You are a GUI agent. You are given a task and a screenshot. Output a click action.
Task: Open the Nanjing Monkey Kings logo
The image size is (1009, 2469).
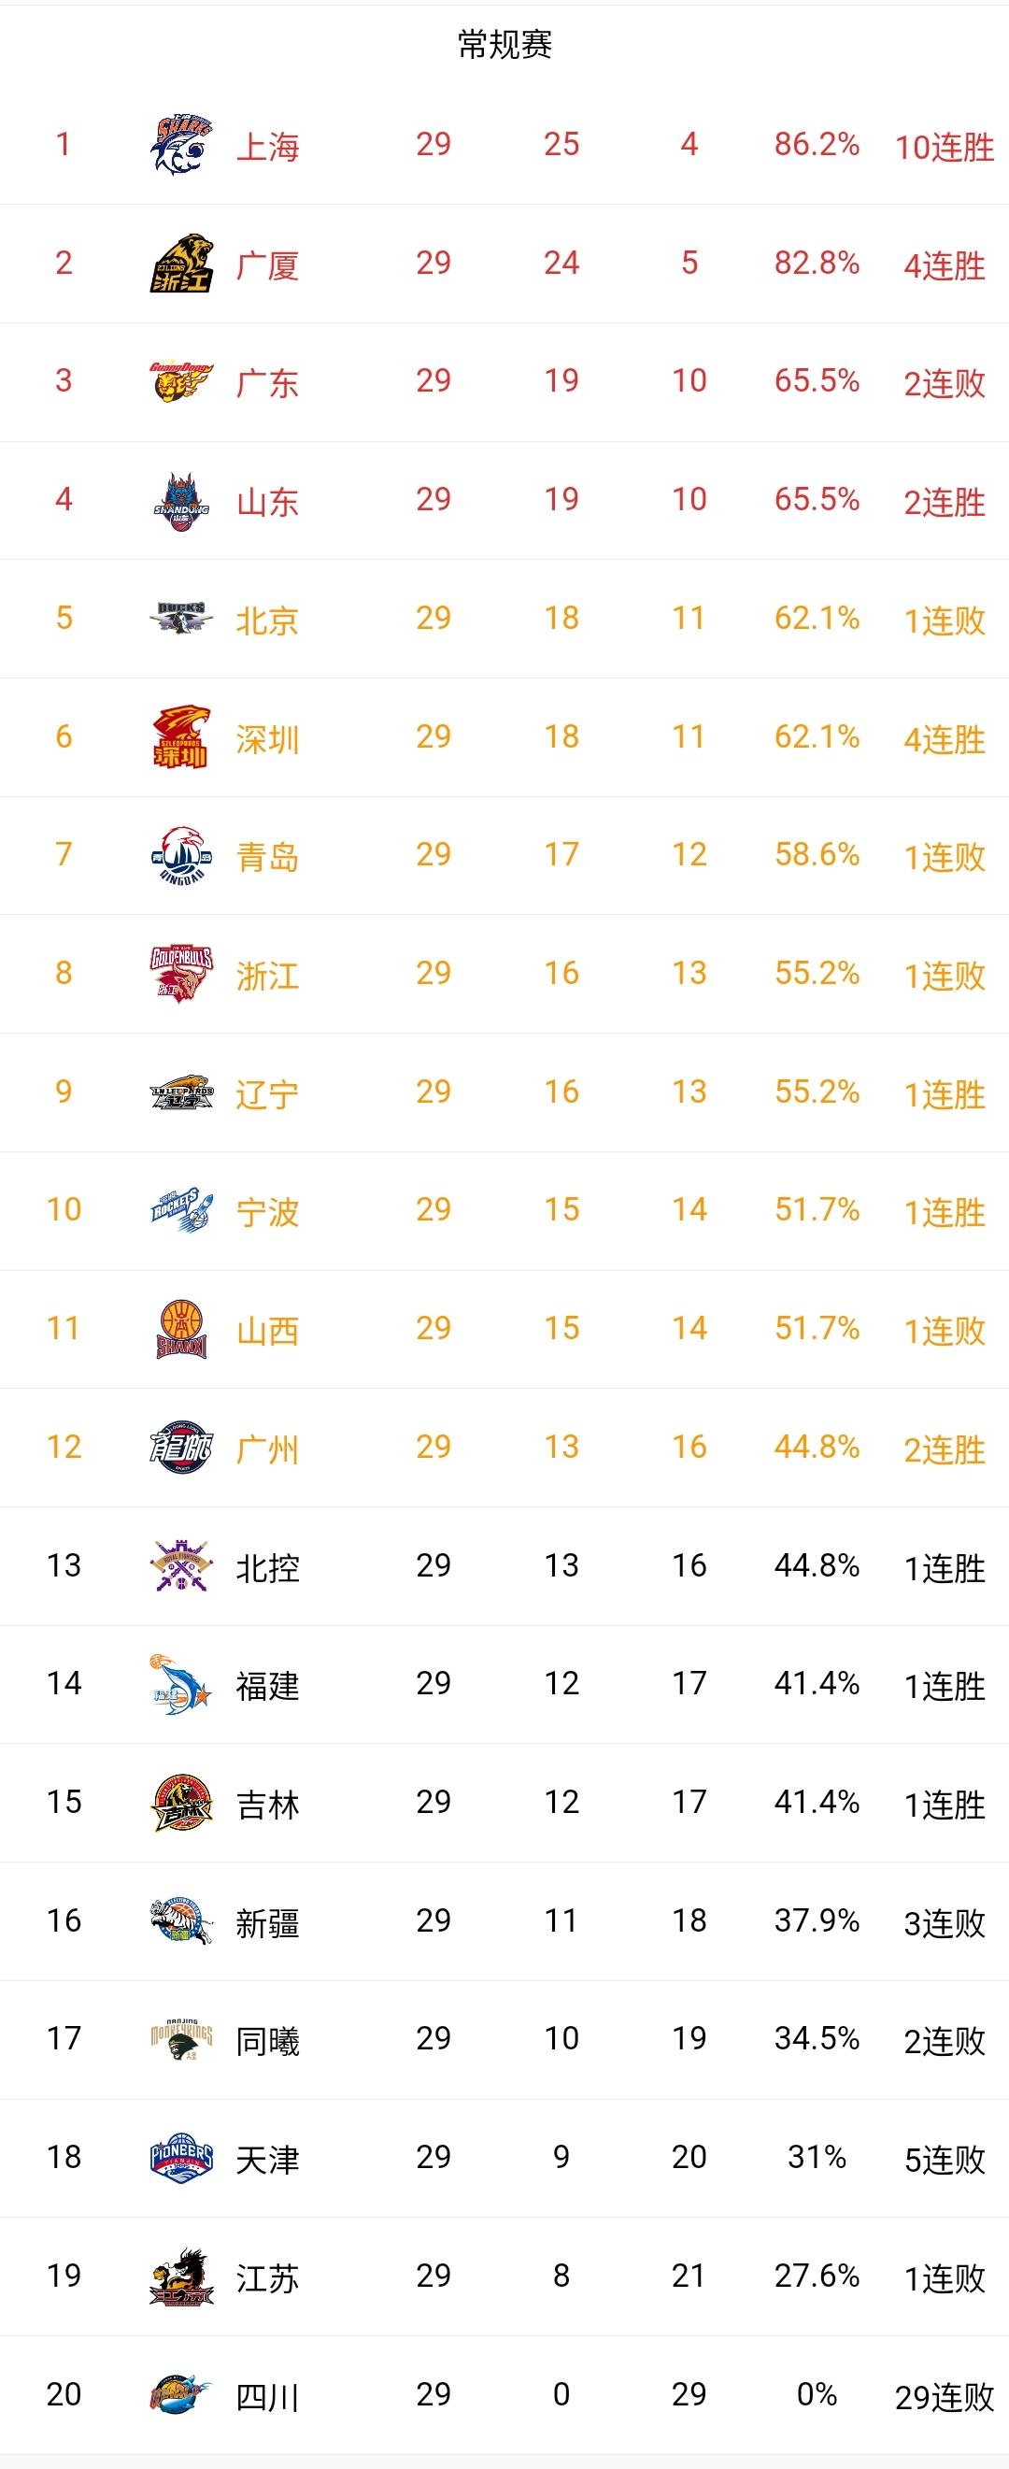pos(181,2038)
